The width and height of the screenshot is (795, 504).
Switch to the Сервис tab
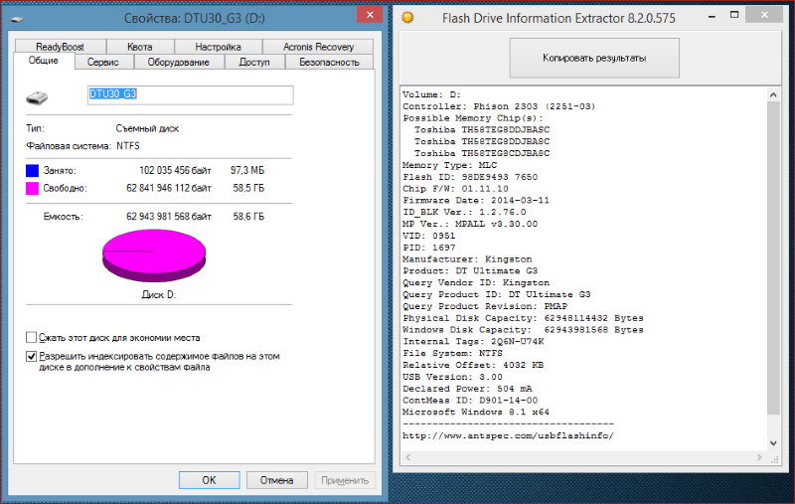103,62
